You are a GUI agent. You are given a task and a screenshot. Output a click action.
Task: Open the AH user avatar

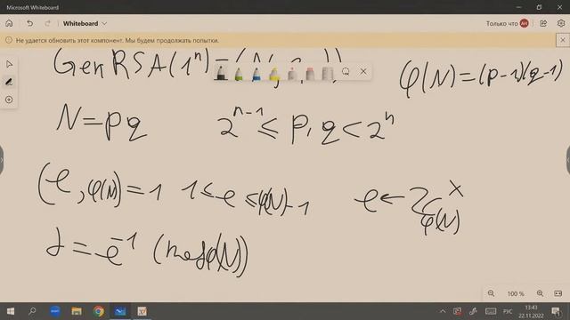[x=524, y=24]
